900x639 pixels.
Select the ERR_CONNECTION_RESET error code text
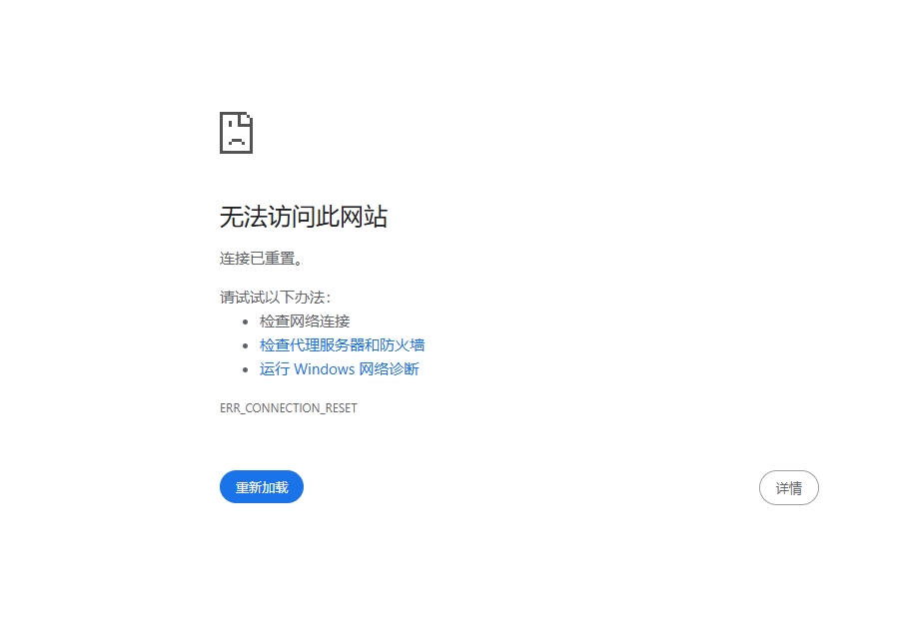click(288, 407)
